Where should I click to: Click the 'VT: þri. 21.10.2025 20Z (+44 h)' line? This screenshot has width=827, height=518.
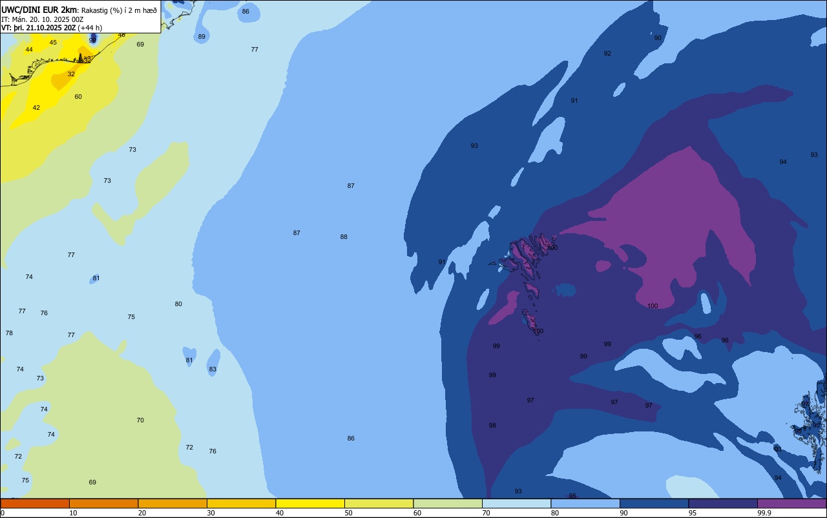click(52, 28)
